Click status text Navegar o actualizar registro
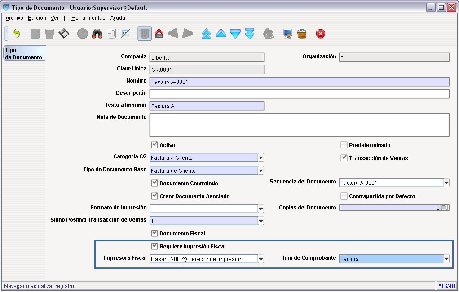Viewport: 459px width, 292px height. point(39,286)
